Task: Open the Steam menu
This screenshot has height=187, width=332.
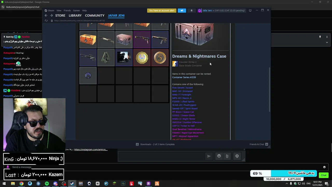Action: pos(49,11)
